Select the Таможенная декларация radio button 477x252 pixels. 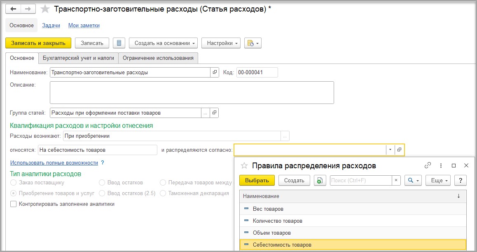click(163, 193)
